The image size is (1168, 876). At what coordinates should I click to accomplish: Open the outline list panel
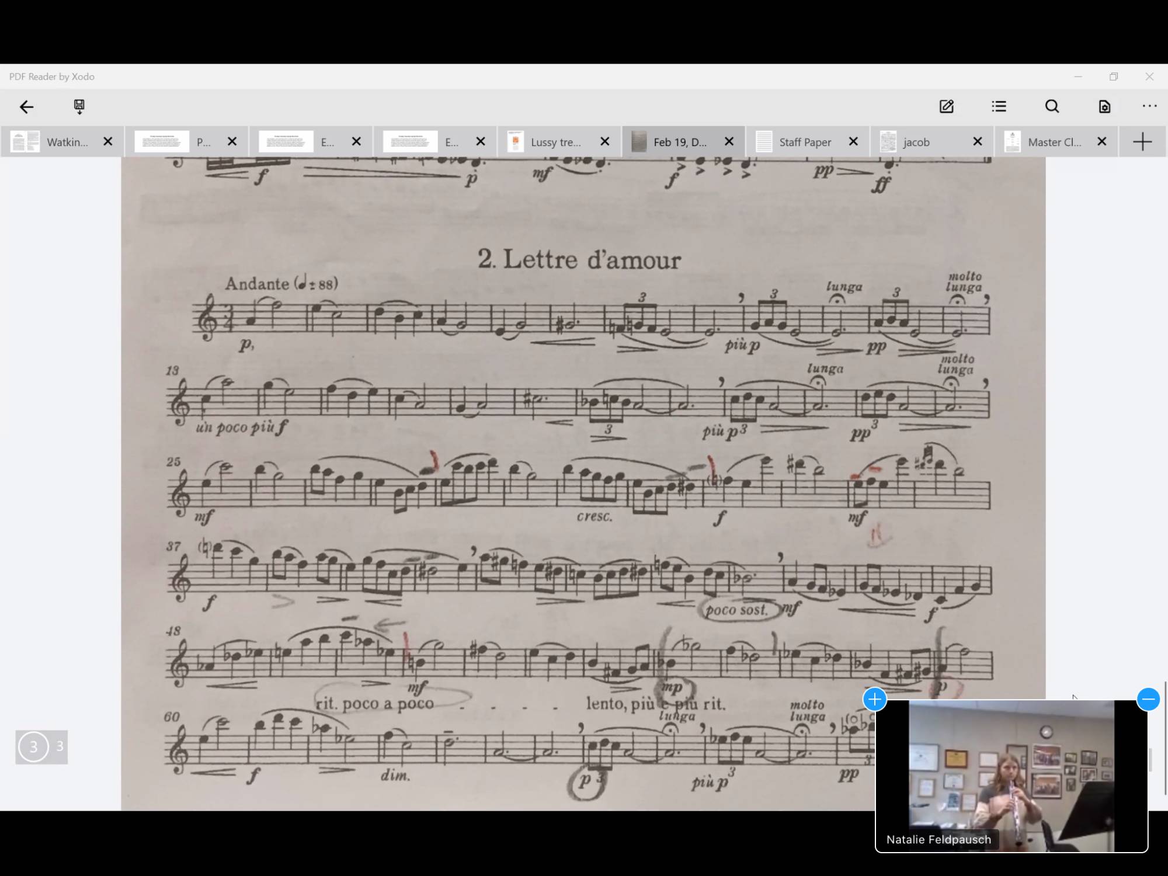point(999,106)
